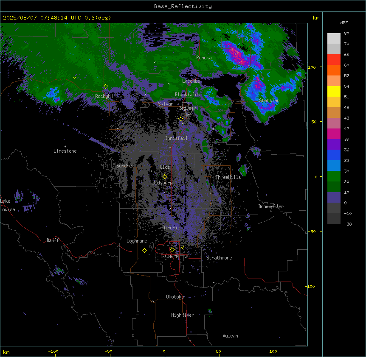Viewport: 366px width, 357px height.
Task: Select the orange 57-60 dBZ legend swatch
Action: [x=334, y=70]
